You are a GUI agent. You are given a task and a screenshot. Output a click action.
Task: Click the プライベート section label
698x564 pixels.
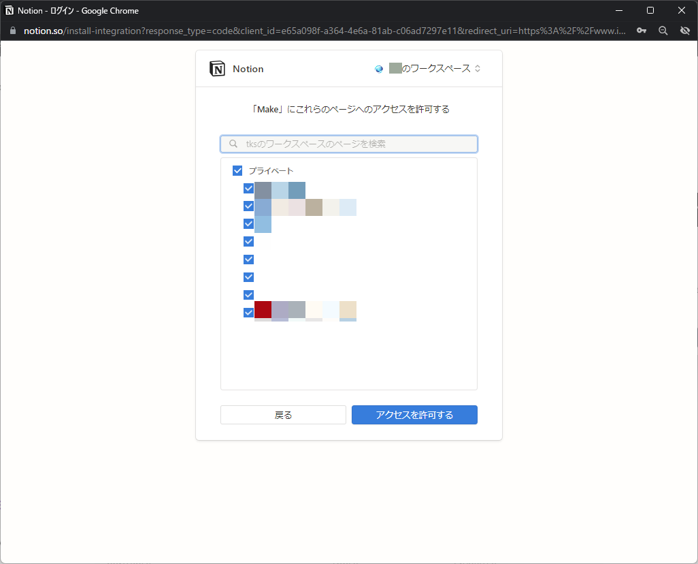tap(271, 171)
